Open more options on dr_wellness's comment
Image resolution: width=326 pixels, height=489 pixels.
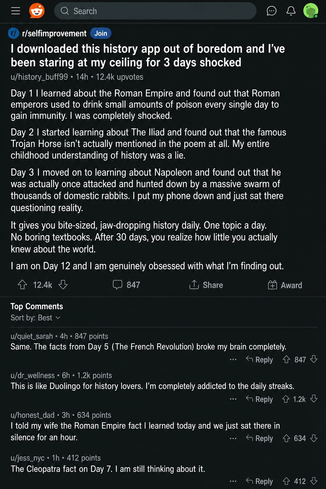(x=233, y=399)
